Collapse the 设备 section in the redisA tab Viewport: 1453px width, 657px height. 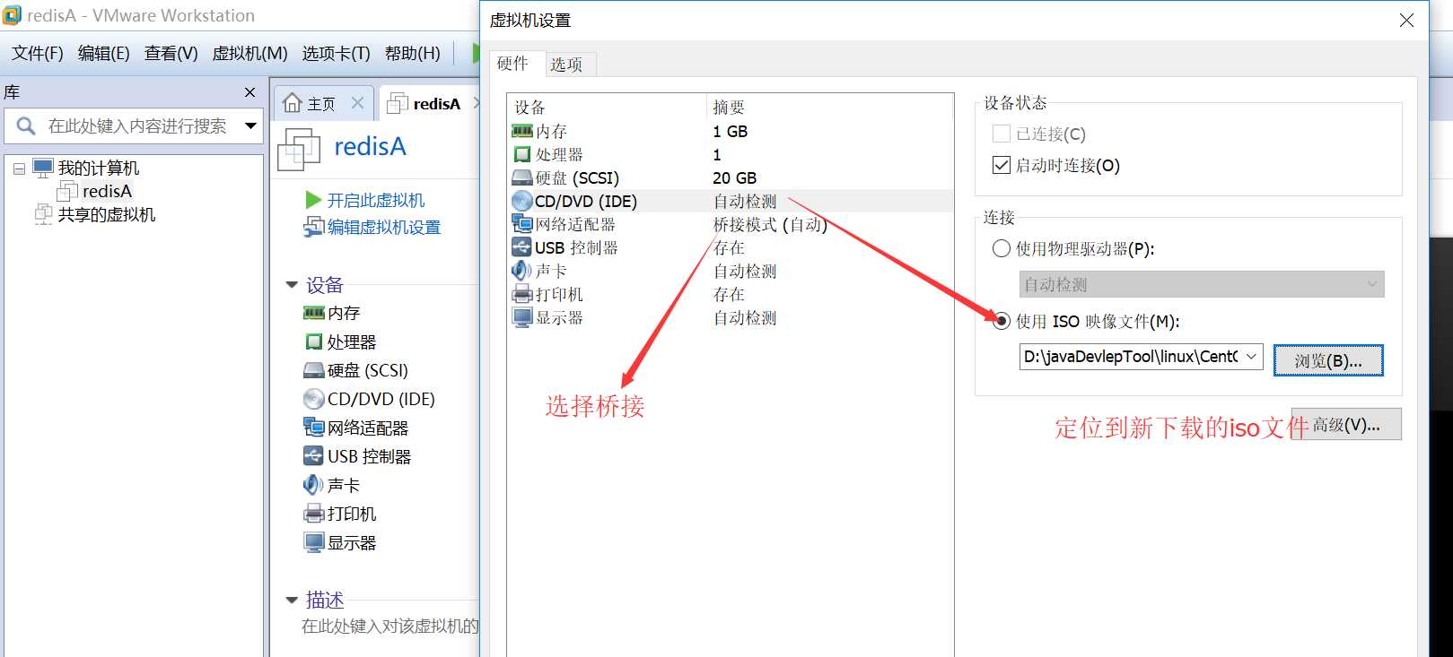[292, 285]
